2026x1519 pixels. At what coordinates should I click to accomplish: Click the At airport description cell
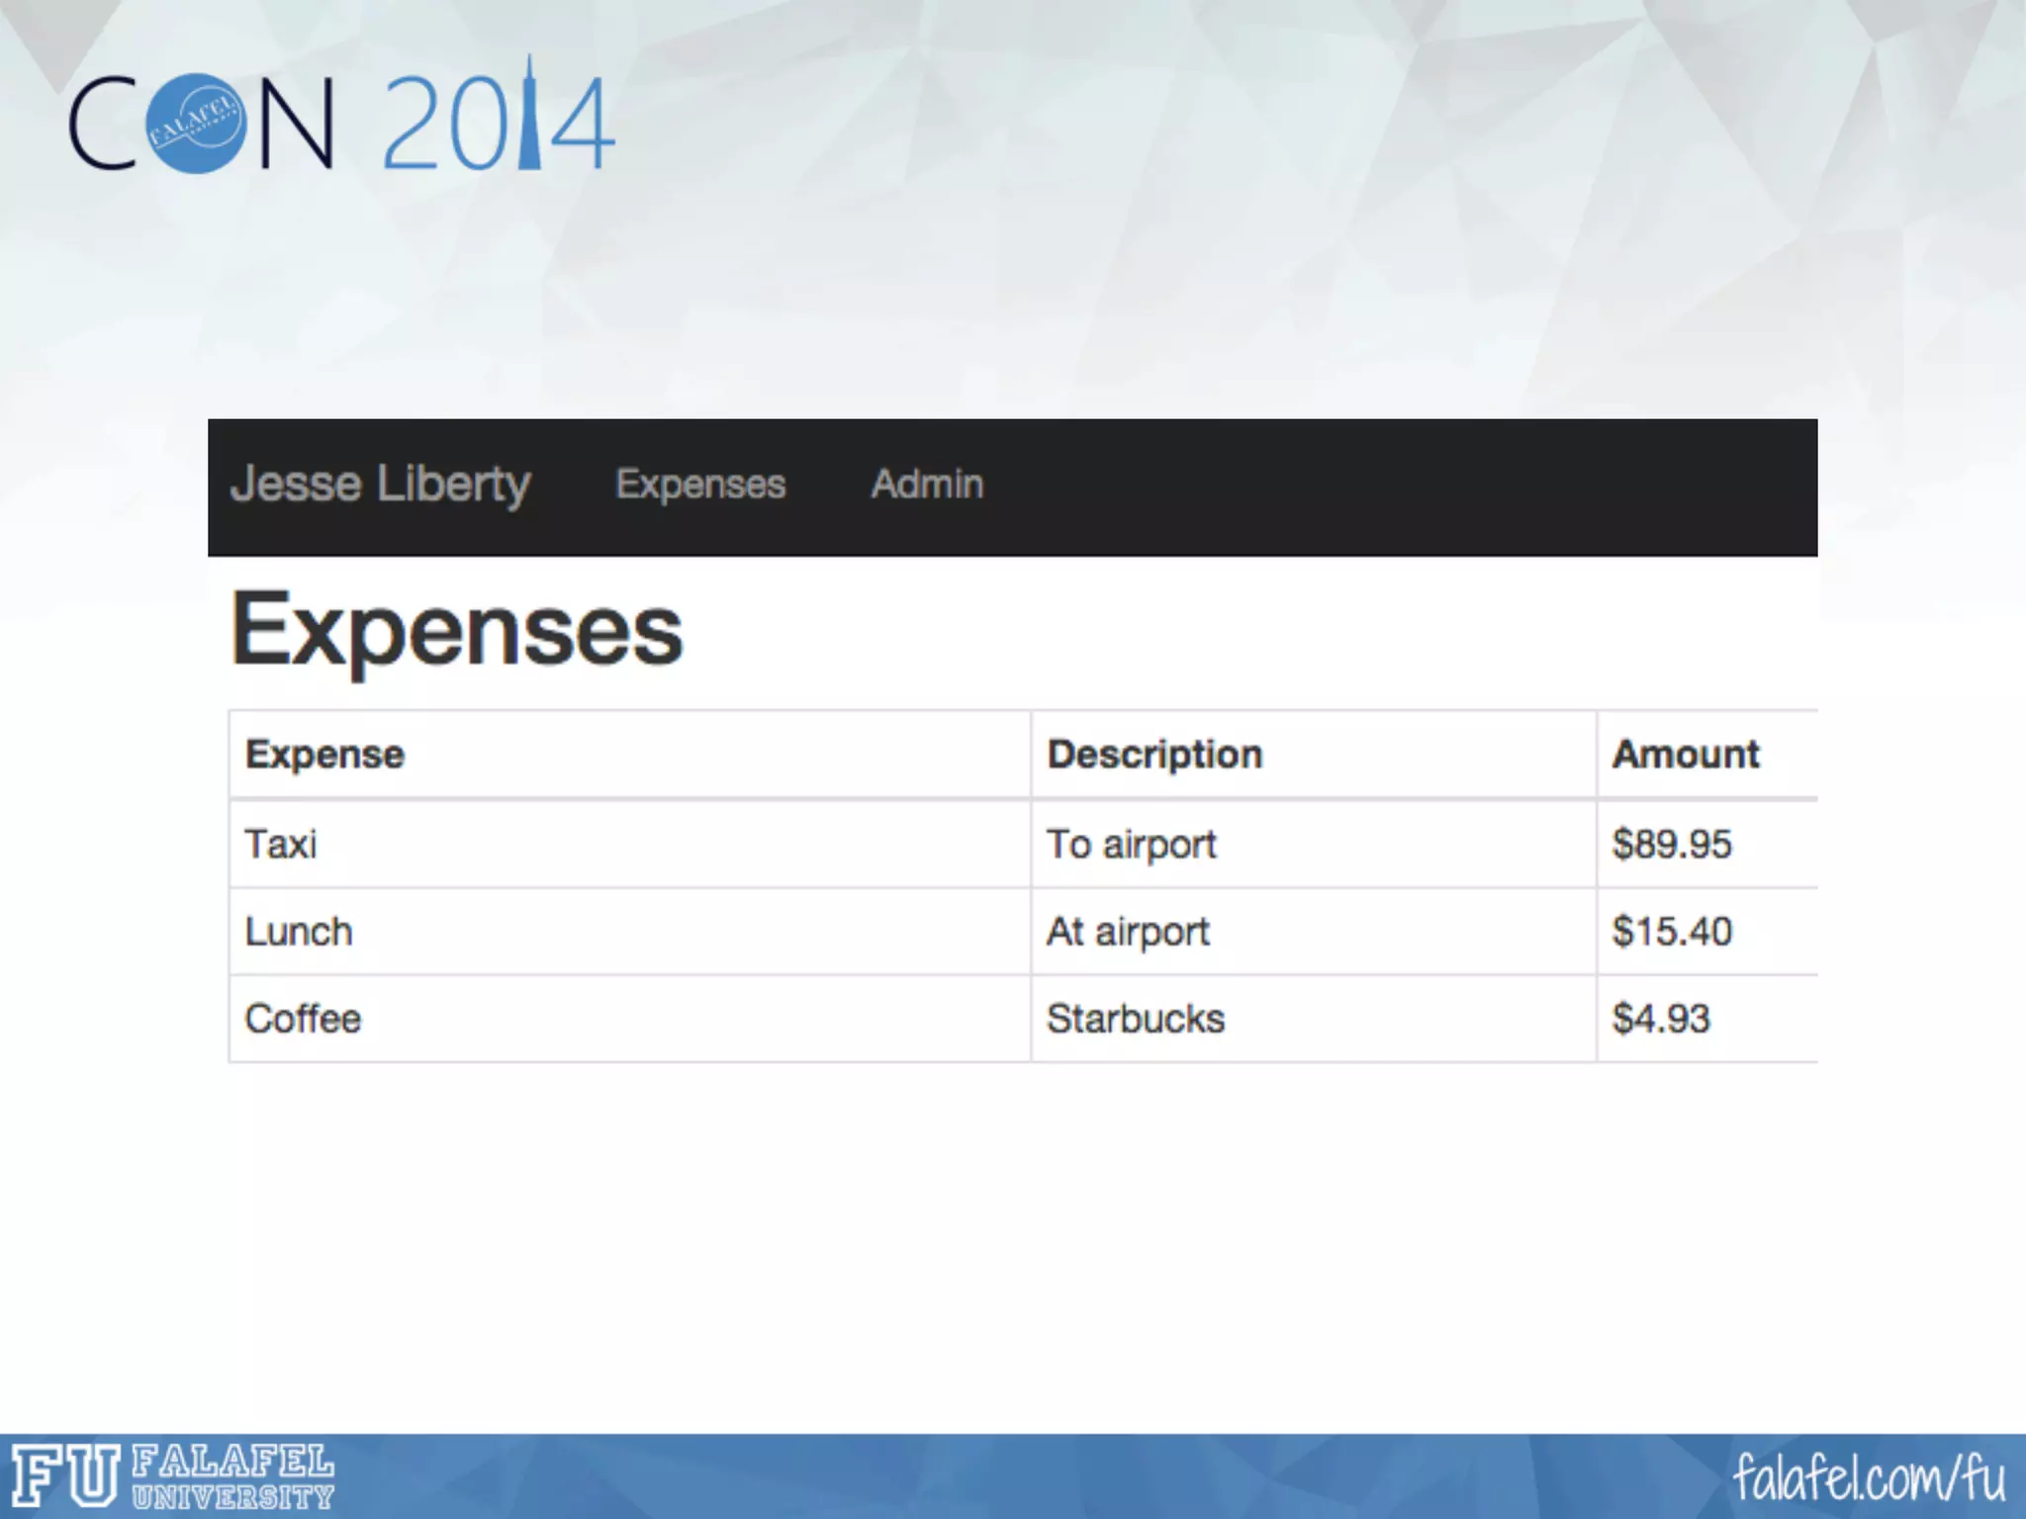coord(1128,932)
